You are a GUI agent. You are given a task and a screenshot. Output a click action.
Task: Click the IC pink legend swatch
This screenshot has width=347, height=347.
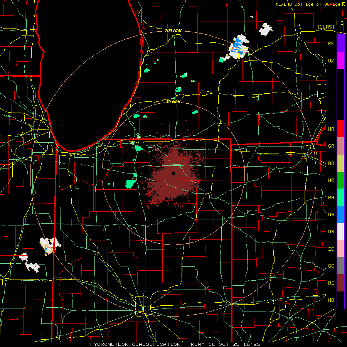click(x=340, y=249)
